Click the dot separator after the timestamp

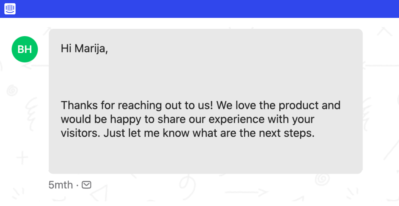click(x=77, y=185)
